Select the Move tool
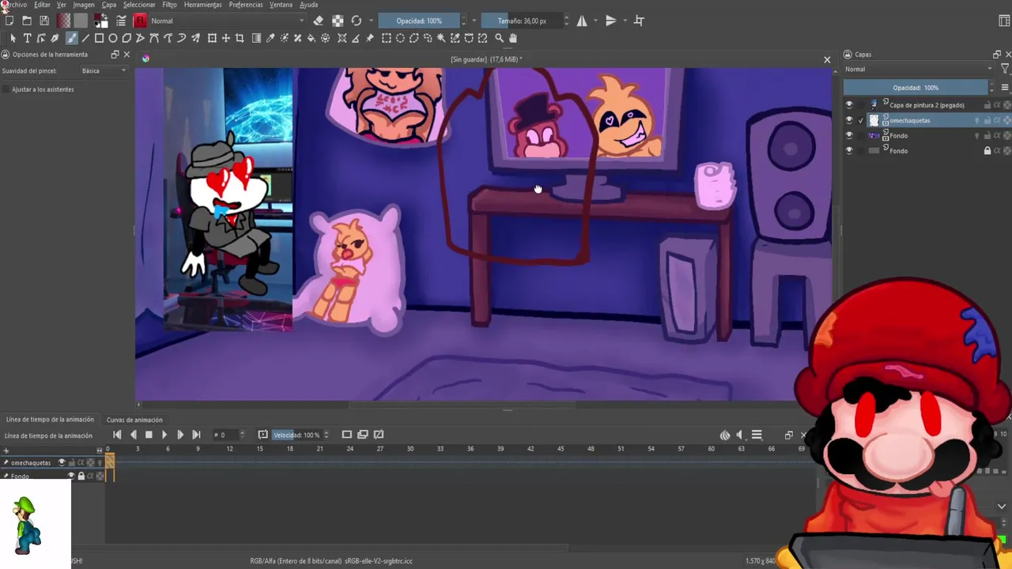The image size is (1012, 569). (x=226, y=38)
